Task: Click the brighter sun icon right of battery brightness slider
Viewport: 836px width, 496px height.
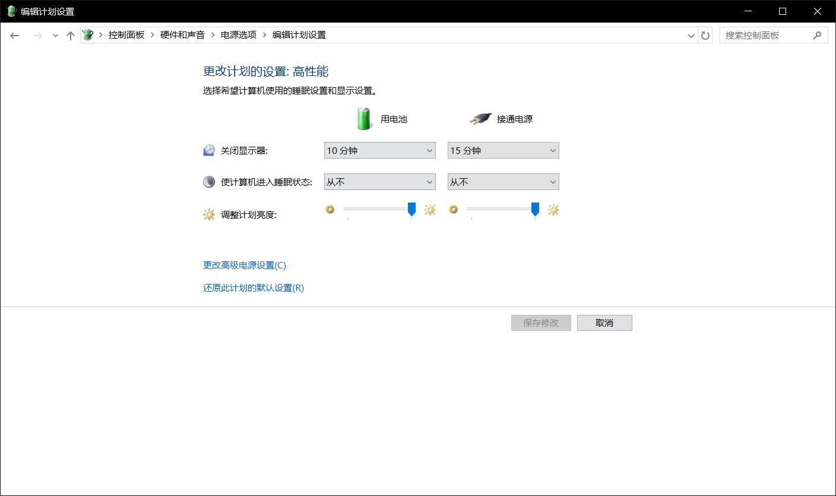Action: click(x=429, y=210)
